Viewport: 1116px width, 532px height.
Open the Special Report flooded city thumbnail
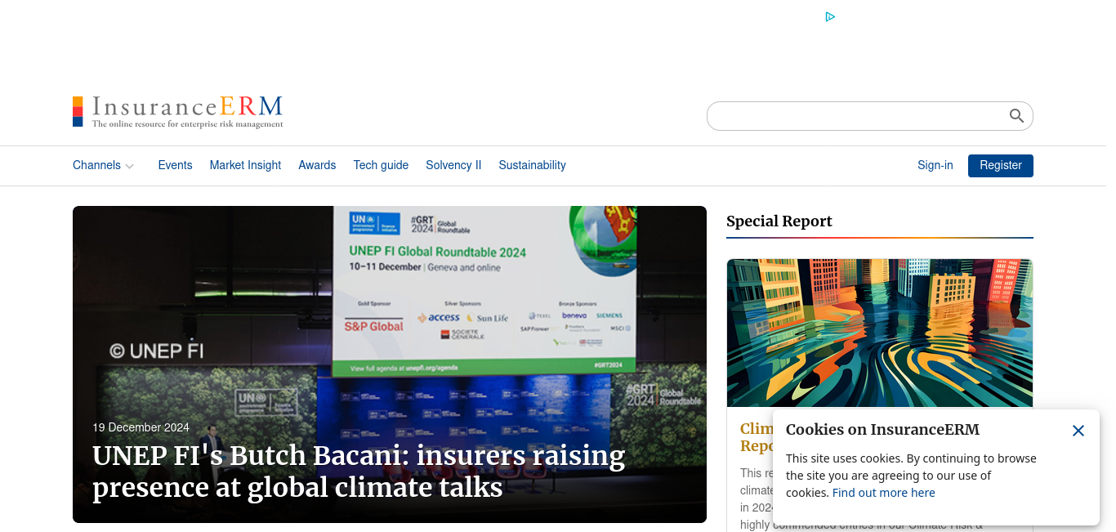[x=880, y=333]
